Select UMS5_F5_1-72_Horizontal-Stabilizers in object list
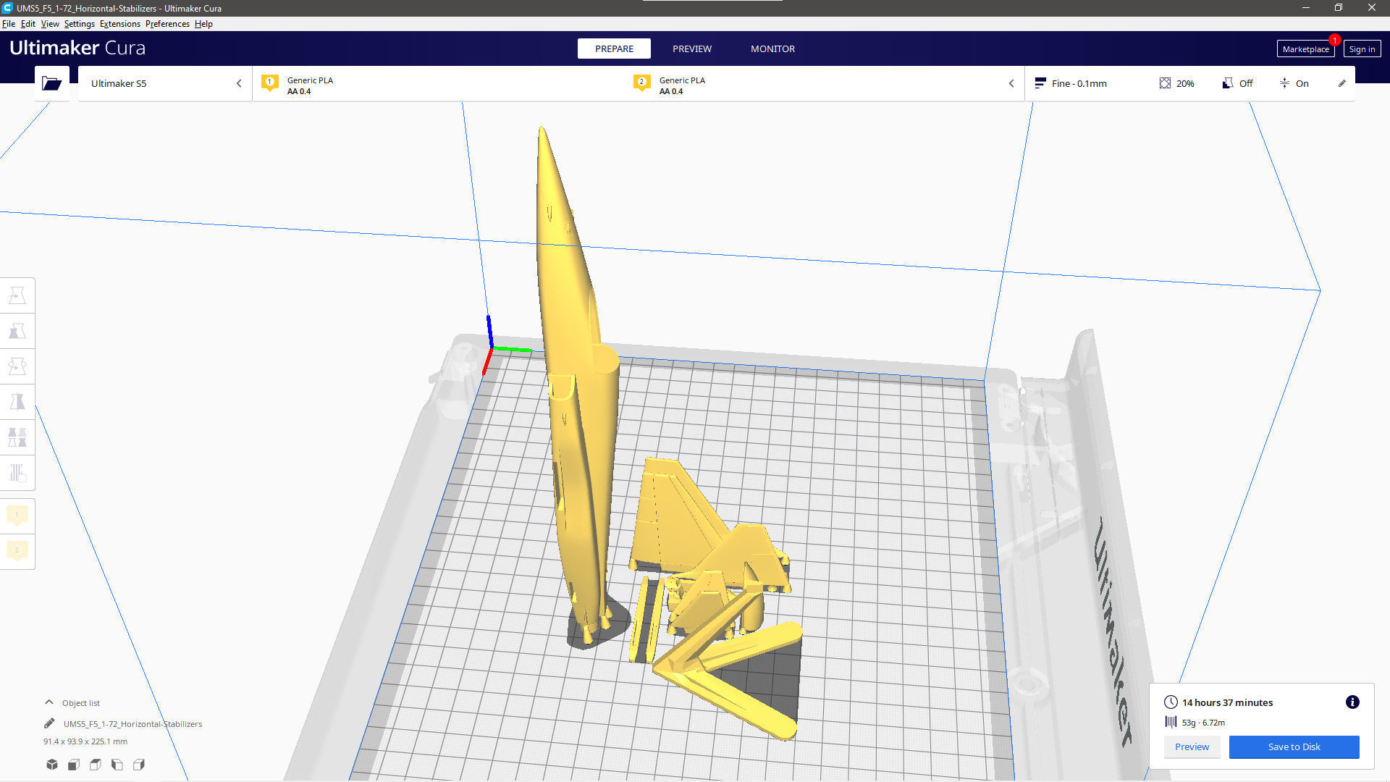The height and width of the screenshot is (782, 1390). click(x=132, y=723)
